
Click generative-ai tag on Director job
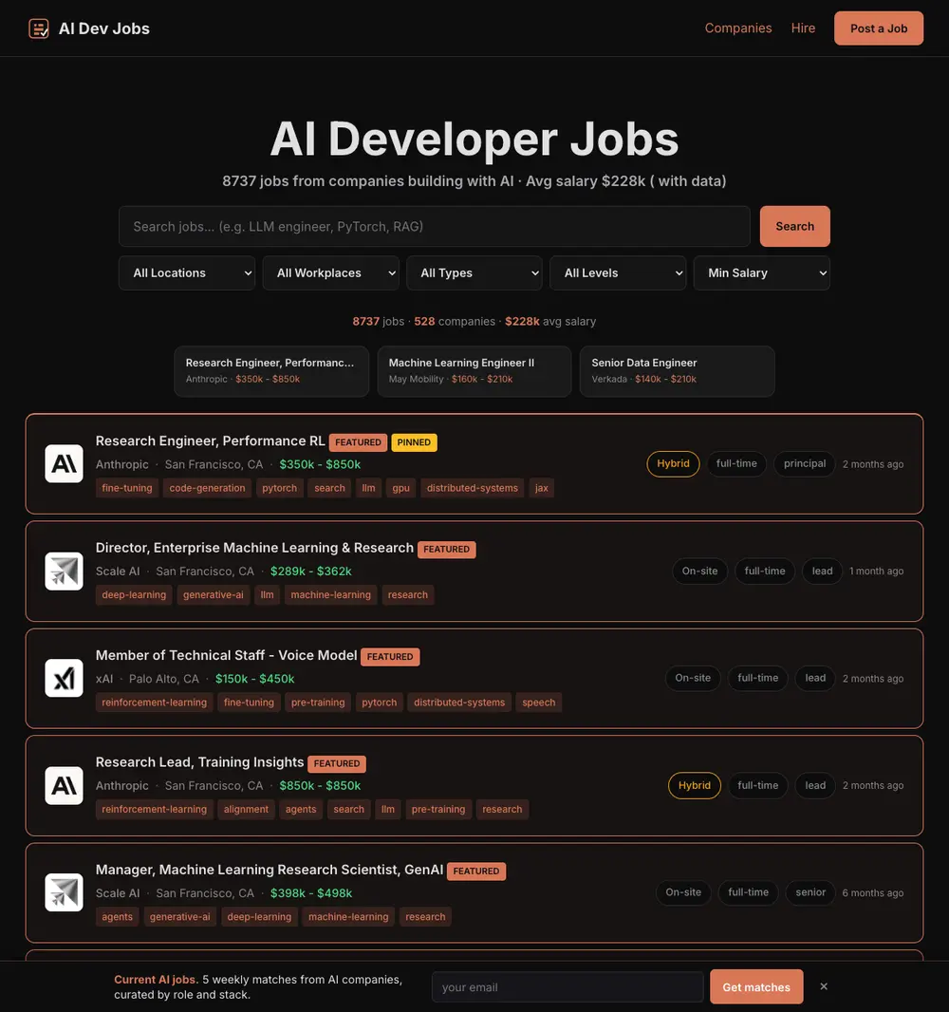click(x=213, y=595)
